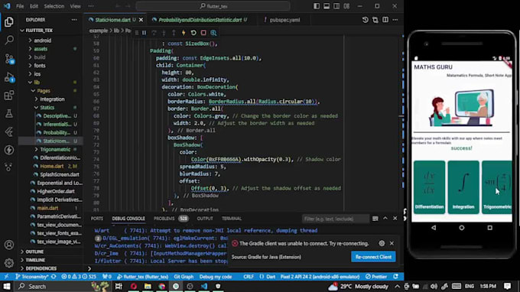Viewport: 520px width, 292px height.
Task: Open the timeline history icon in editor toolbar
Action: click(x=365, y=20)
